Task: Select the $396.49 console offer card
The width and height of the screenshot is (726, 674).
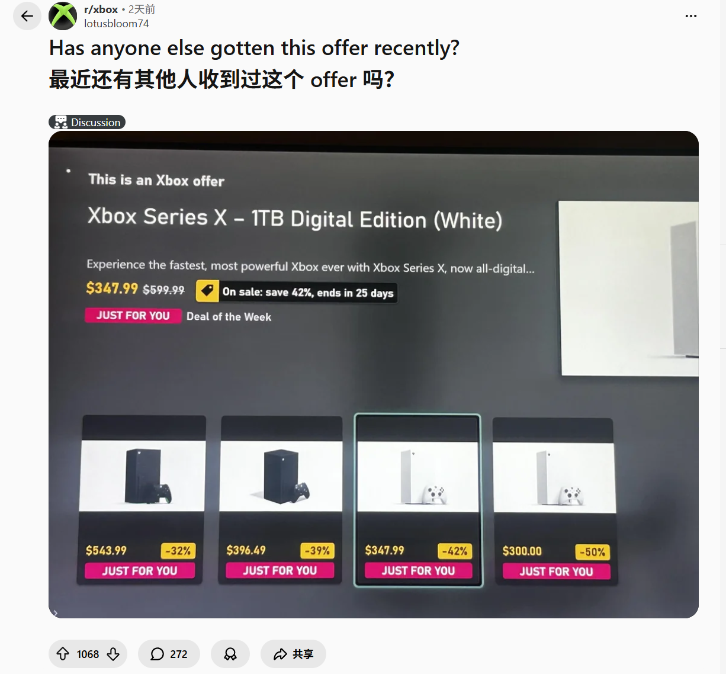Action: [281, 500]
